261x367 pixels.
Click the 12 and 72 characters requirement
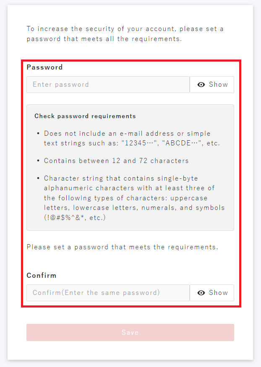[116, 161]
